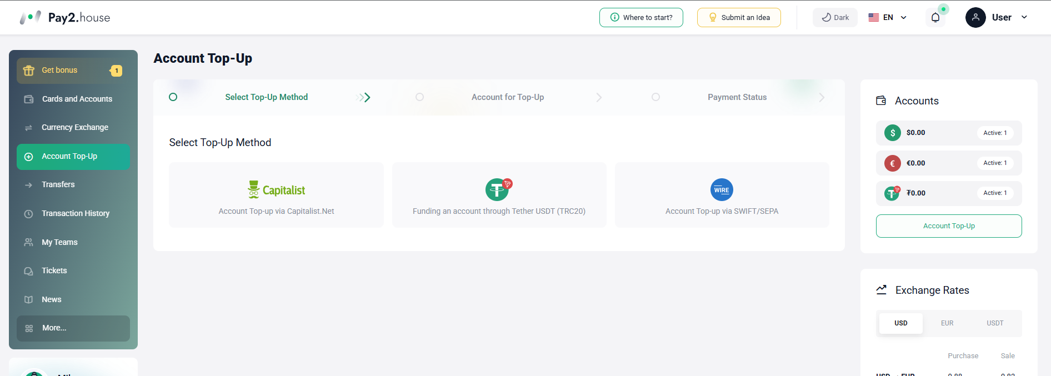1051x376 pixels.
Task: Click the Tether account icon in Accounts
Action: pos(892,193)
